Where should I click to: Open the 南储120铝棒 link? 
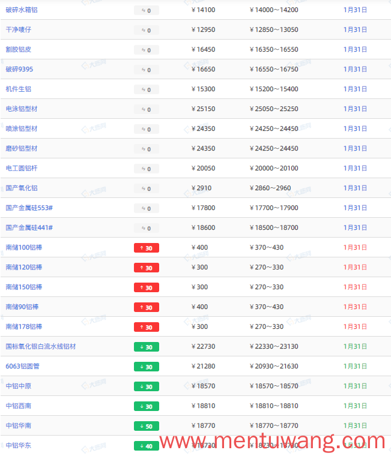pos(24,267)
